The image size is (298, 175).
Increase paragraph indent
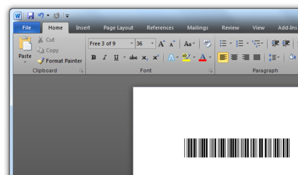click(286, 44)
